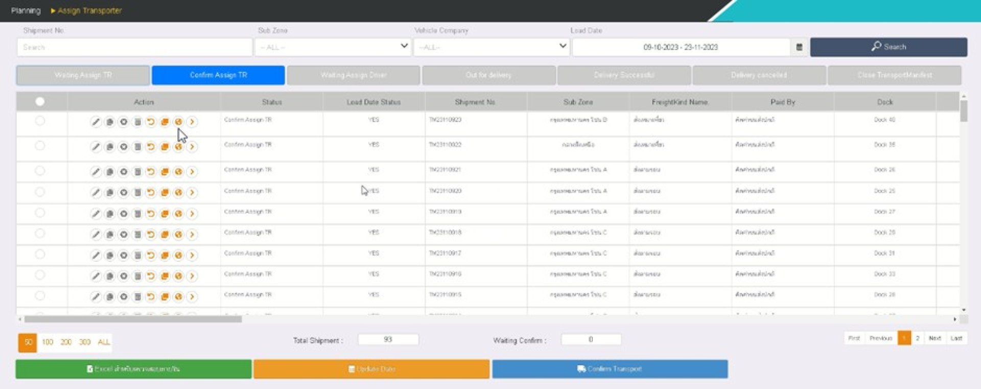Click the orange undo arrow icon for shipment TM23110922

point(151,147)
